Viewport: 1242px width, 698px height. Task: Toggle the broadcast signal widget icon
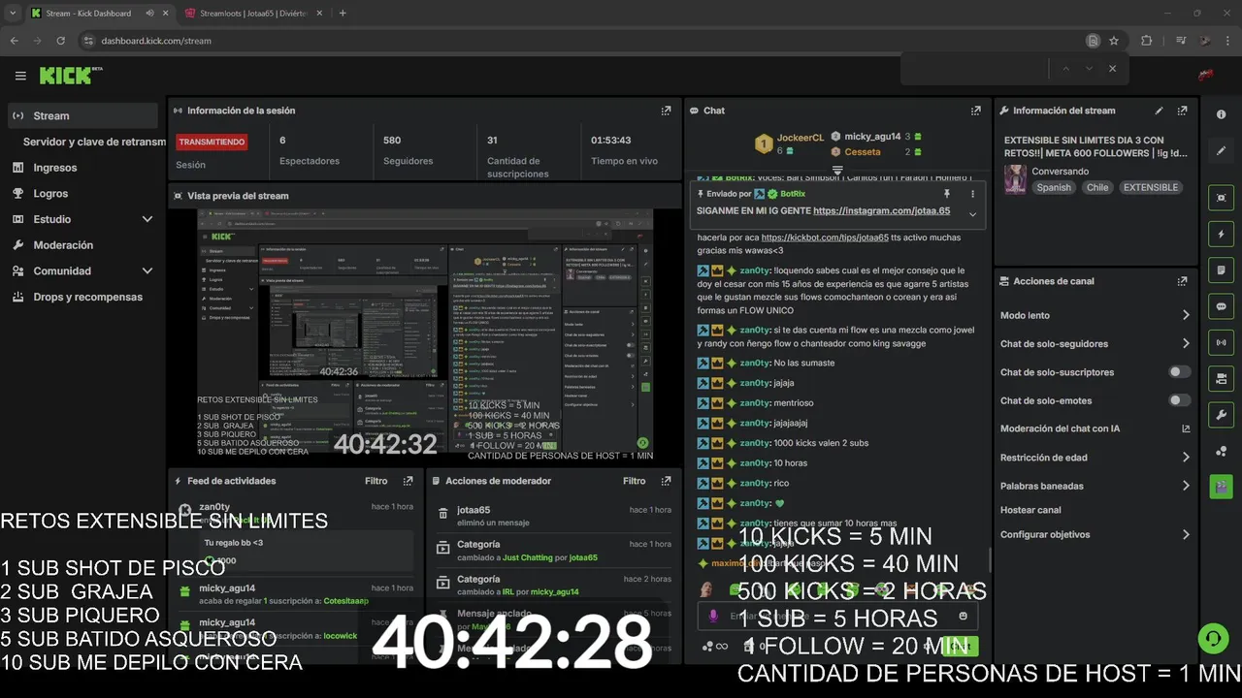point(1221,342)
